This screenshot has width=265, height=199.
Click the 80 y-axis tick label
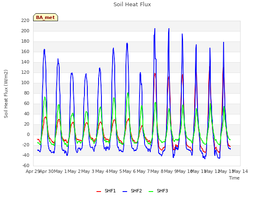tap(26, 93)
